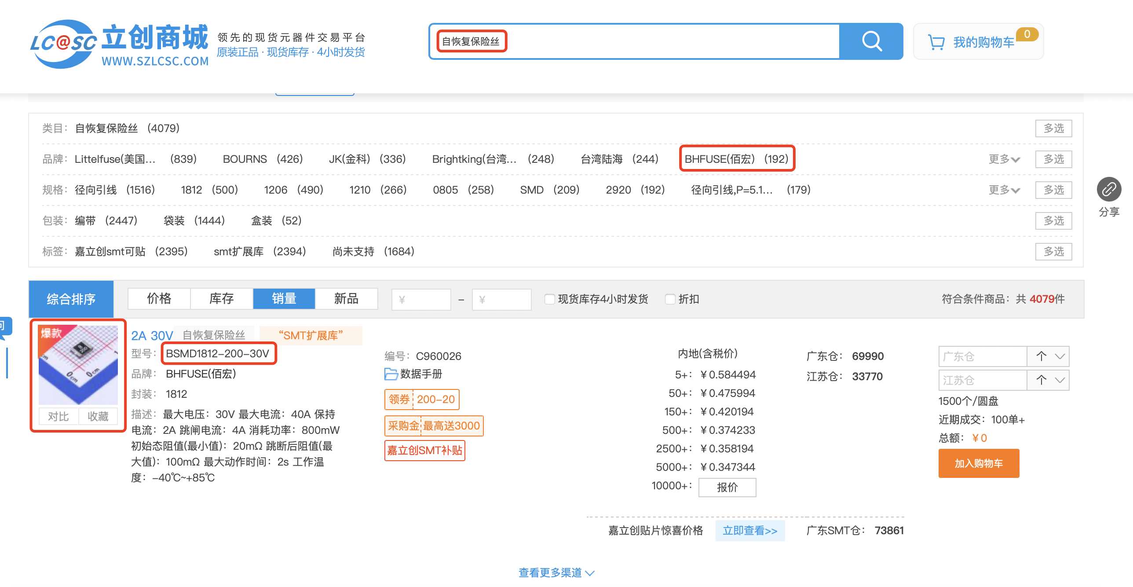Filter by brand BHFUSE(佰宏)
Screen dimensions: 1133x587
(x=737, y=159)
